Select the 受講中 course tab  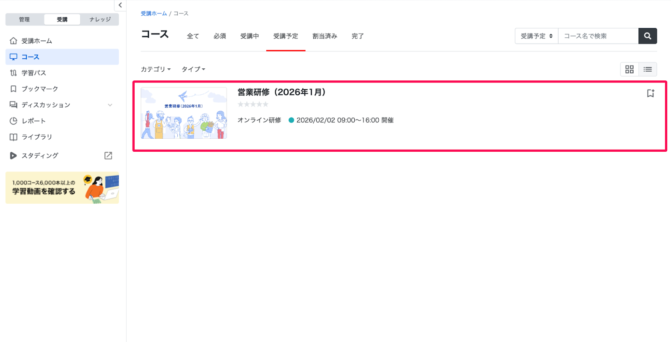(250, 36)
